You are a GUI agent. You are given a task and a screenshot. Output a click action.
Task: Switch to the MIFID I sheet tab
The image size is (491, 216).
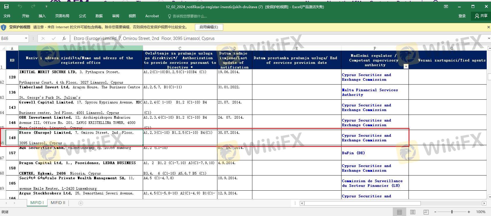[37, 203]
